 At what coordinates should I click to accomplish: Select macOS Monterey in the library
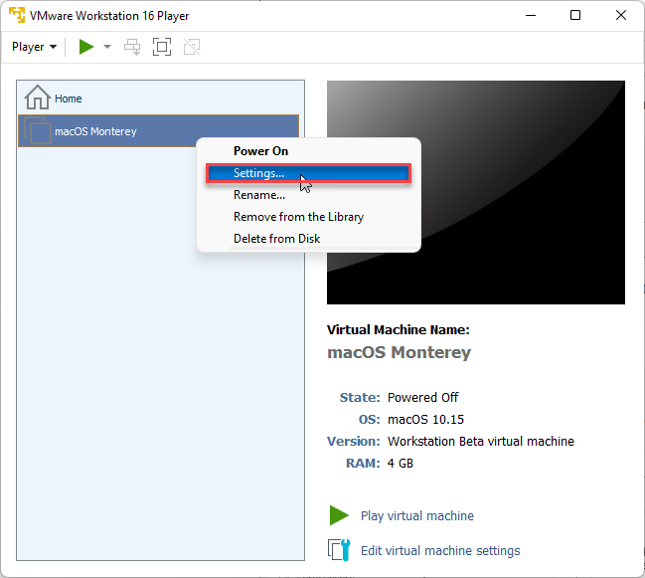[x=158, y=131]
